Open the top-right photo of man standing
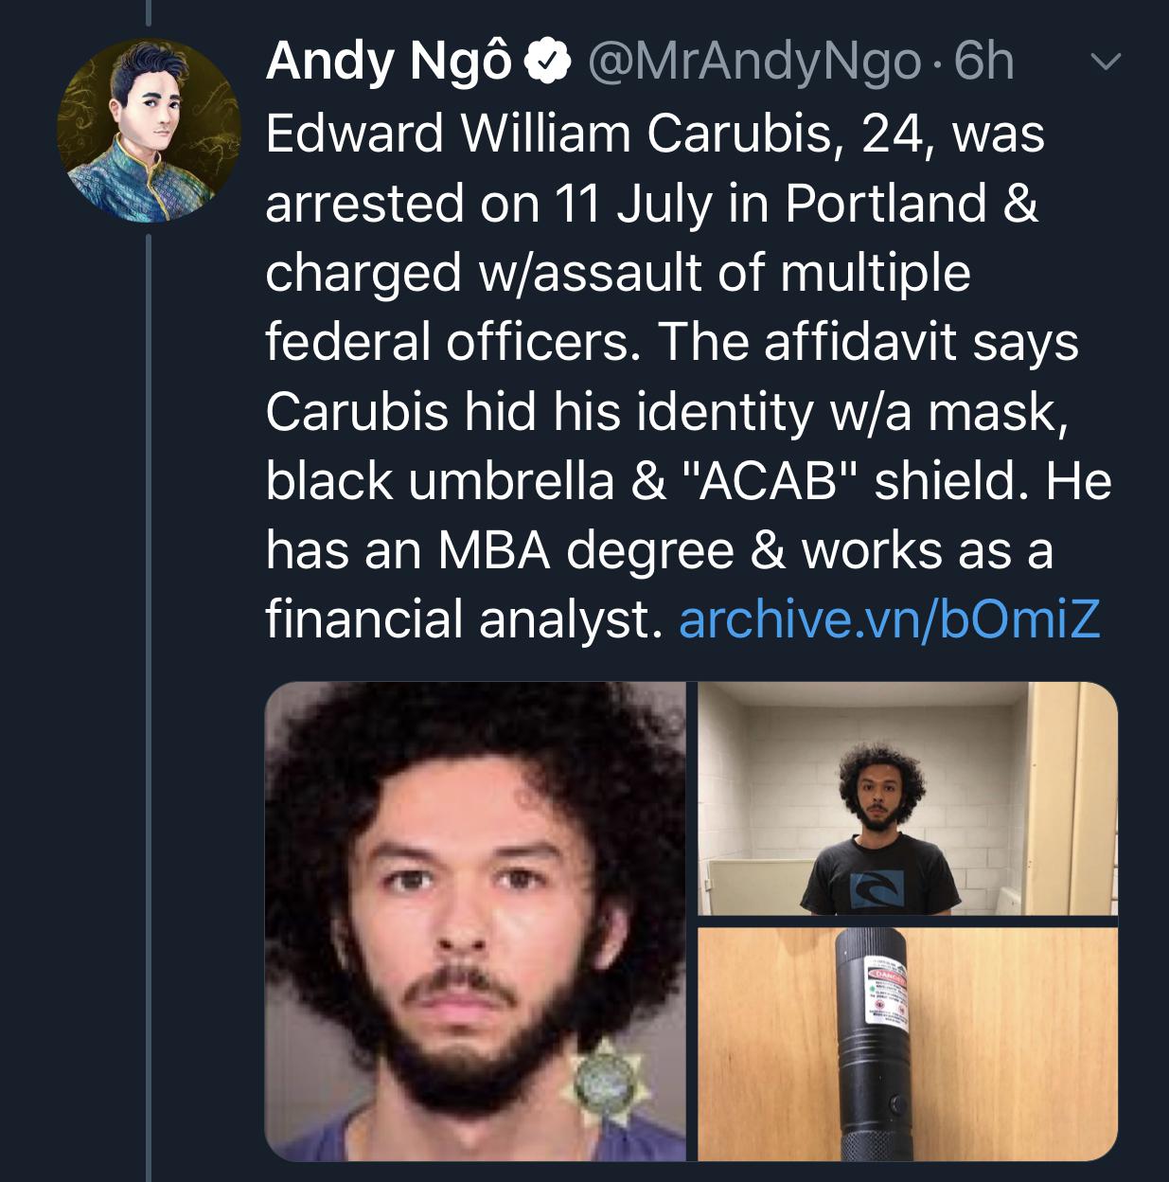 (x=907, y=798)
